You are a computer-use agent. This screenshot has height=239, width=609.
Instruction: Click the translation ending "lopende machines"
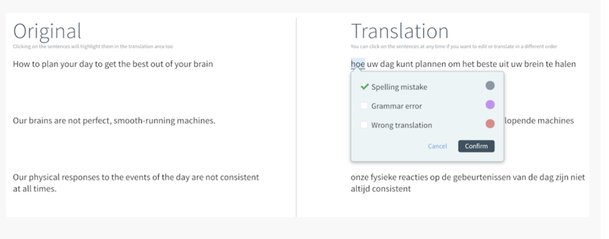point(539,120)
